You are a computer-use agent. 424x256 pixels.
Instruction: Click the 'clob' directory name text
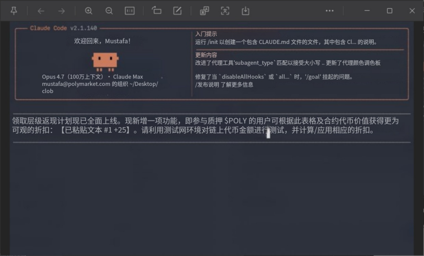(48, 91)
